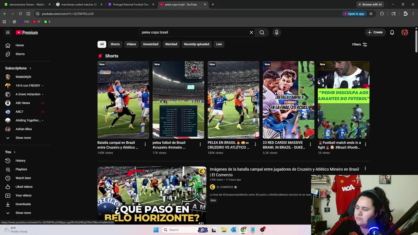Bookmark this page with star icon

(371, 14)
